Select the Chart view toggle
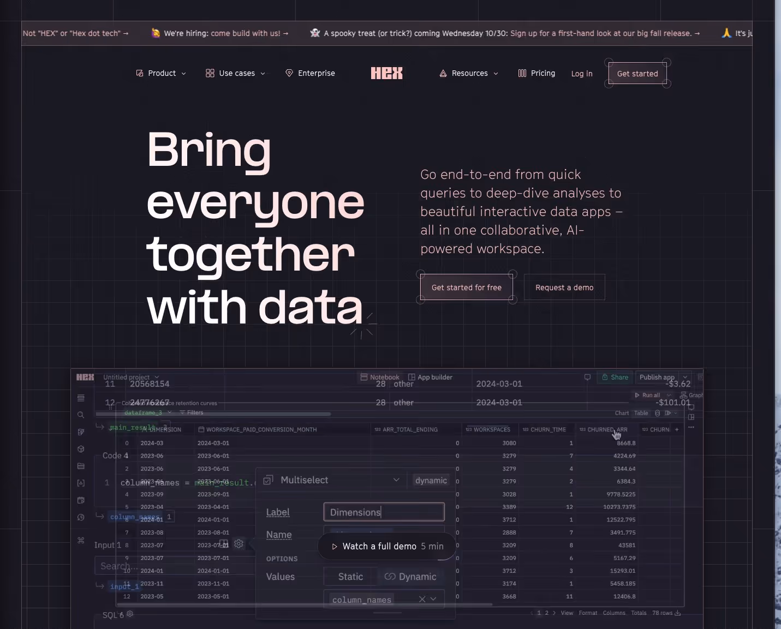This screenshot has height=629, width=781. coord(622,413)
